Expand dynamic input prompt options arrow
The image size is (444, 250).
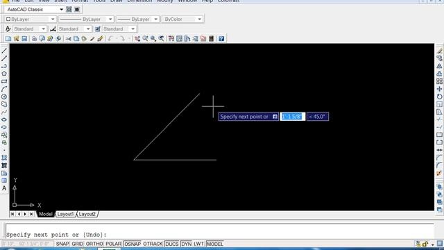click(275, 117)
